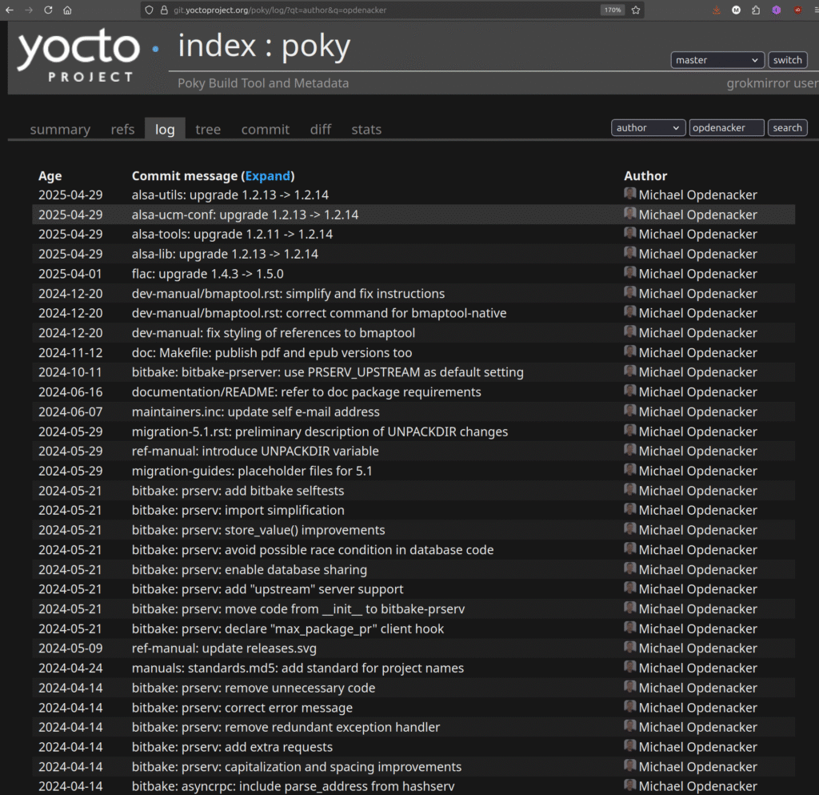
Task: Expand all commit messages via the Expand link
Action: [x=268, y=175]
